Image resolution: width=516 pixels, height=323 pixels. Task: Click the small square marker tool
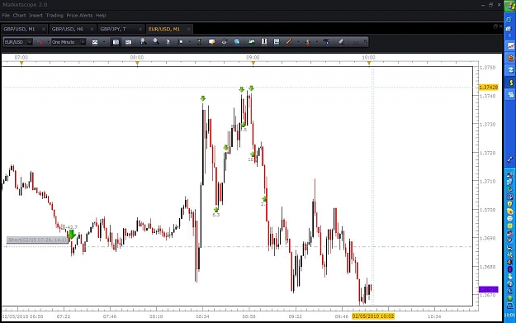coord(180,42)
